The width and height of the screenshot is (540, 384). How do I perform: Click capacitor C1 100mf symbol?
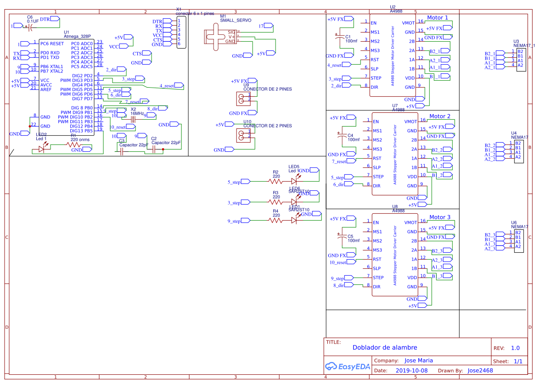click(340, 37)
